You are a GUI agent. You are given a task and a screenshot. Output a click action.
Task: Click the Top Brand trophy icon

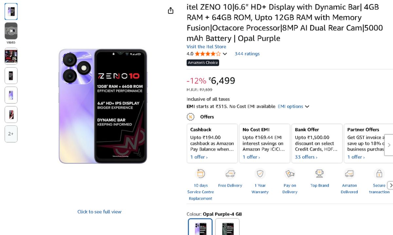point(319,174)
